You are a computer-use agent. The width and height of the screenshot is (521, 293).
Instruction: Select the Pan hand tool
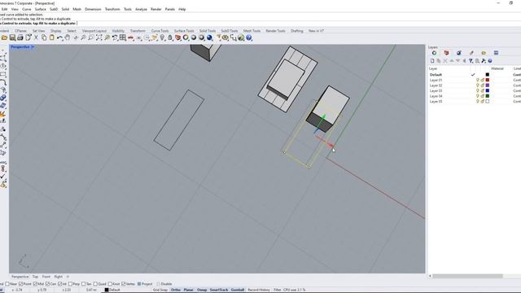[68, 38]
